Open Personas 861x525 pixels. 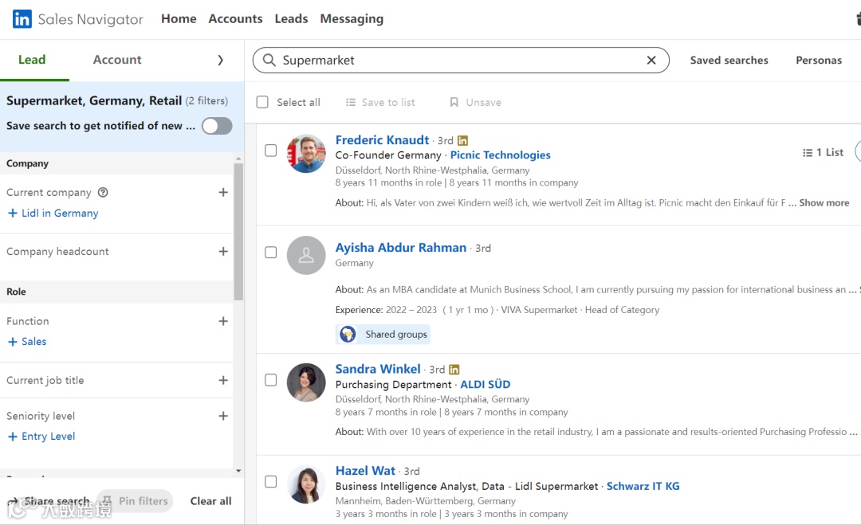pyautogui.click(x=819, y=61)
